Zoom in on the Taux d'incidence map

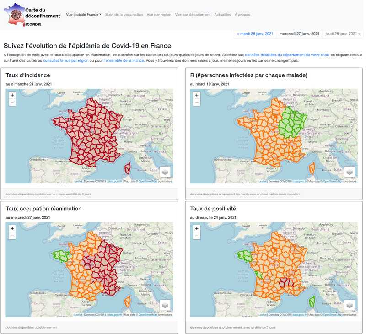[x=12, y=95]
